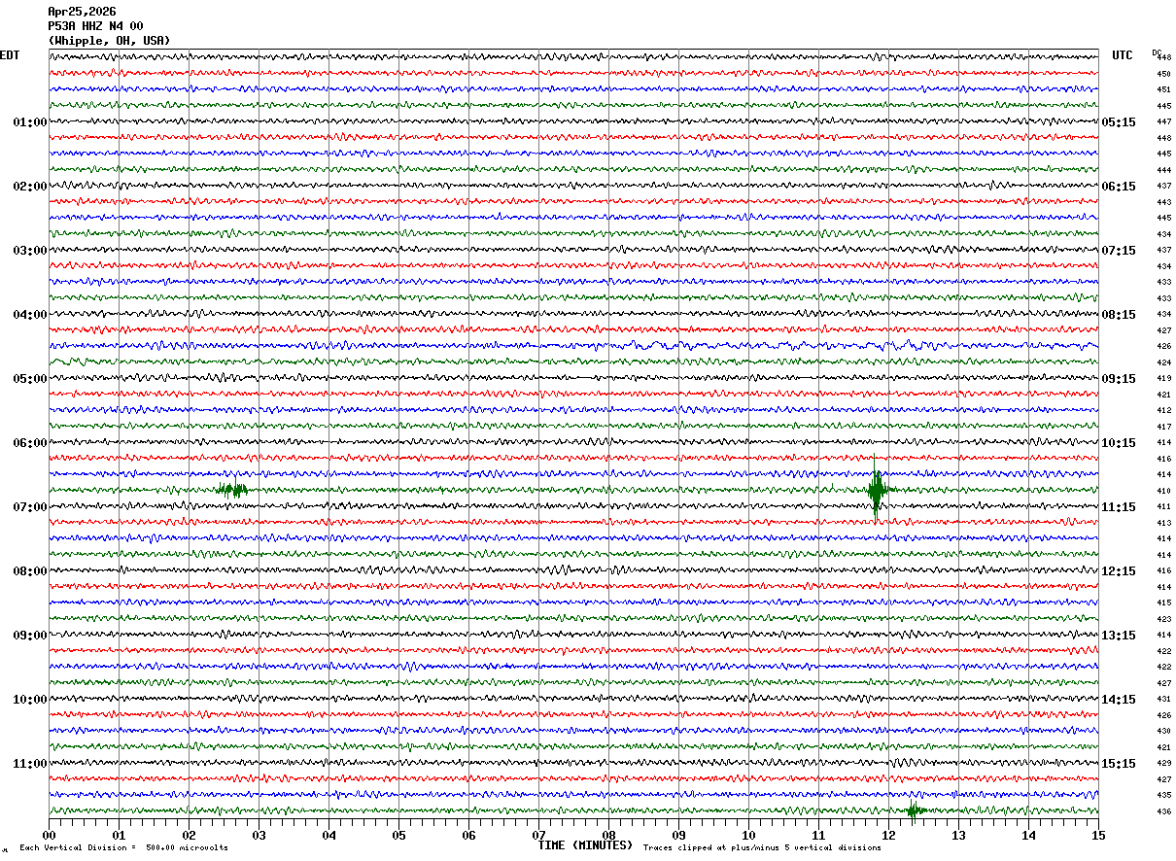Click the 09 minute axis tick label
The width and height of the screenshot is (1176, 861).
(x=678, y=835)
